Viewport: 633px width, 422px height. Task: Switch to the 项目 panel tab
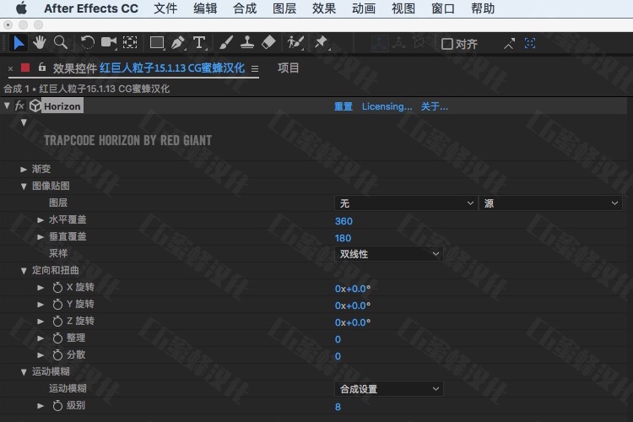pyautogui.click(x=289, y=68)
